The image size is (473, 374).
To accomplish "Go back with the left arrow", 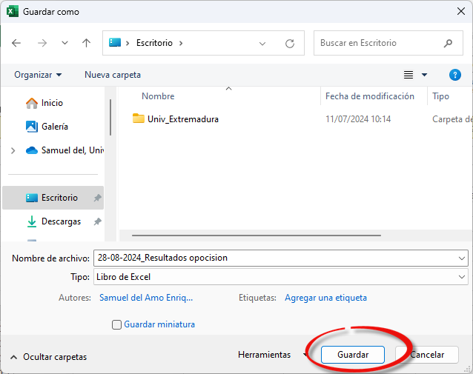I will (x=16, y=43).
